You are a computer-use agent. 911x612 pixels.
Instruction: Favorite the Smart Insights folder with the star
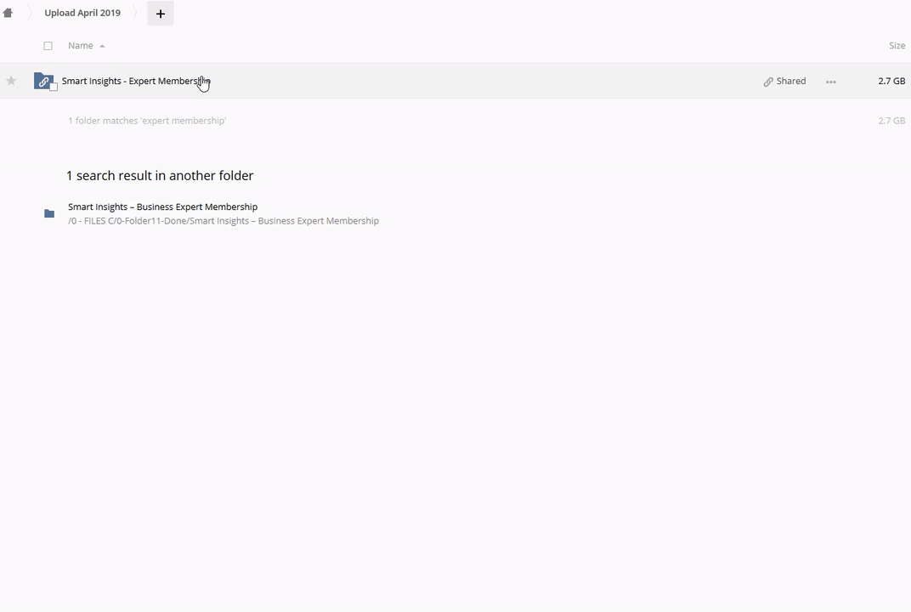tap(11, 81)
